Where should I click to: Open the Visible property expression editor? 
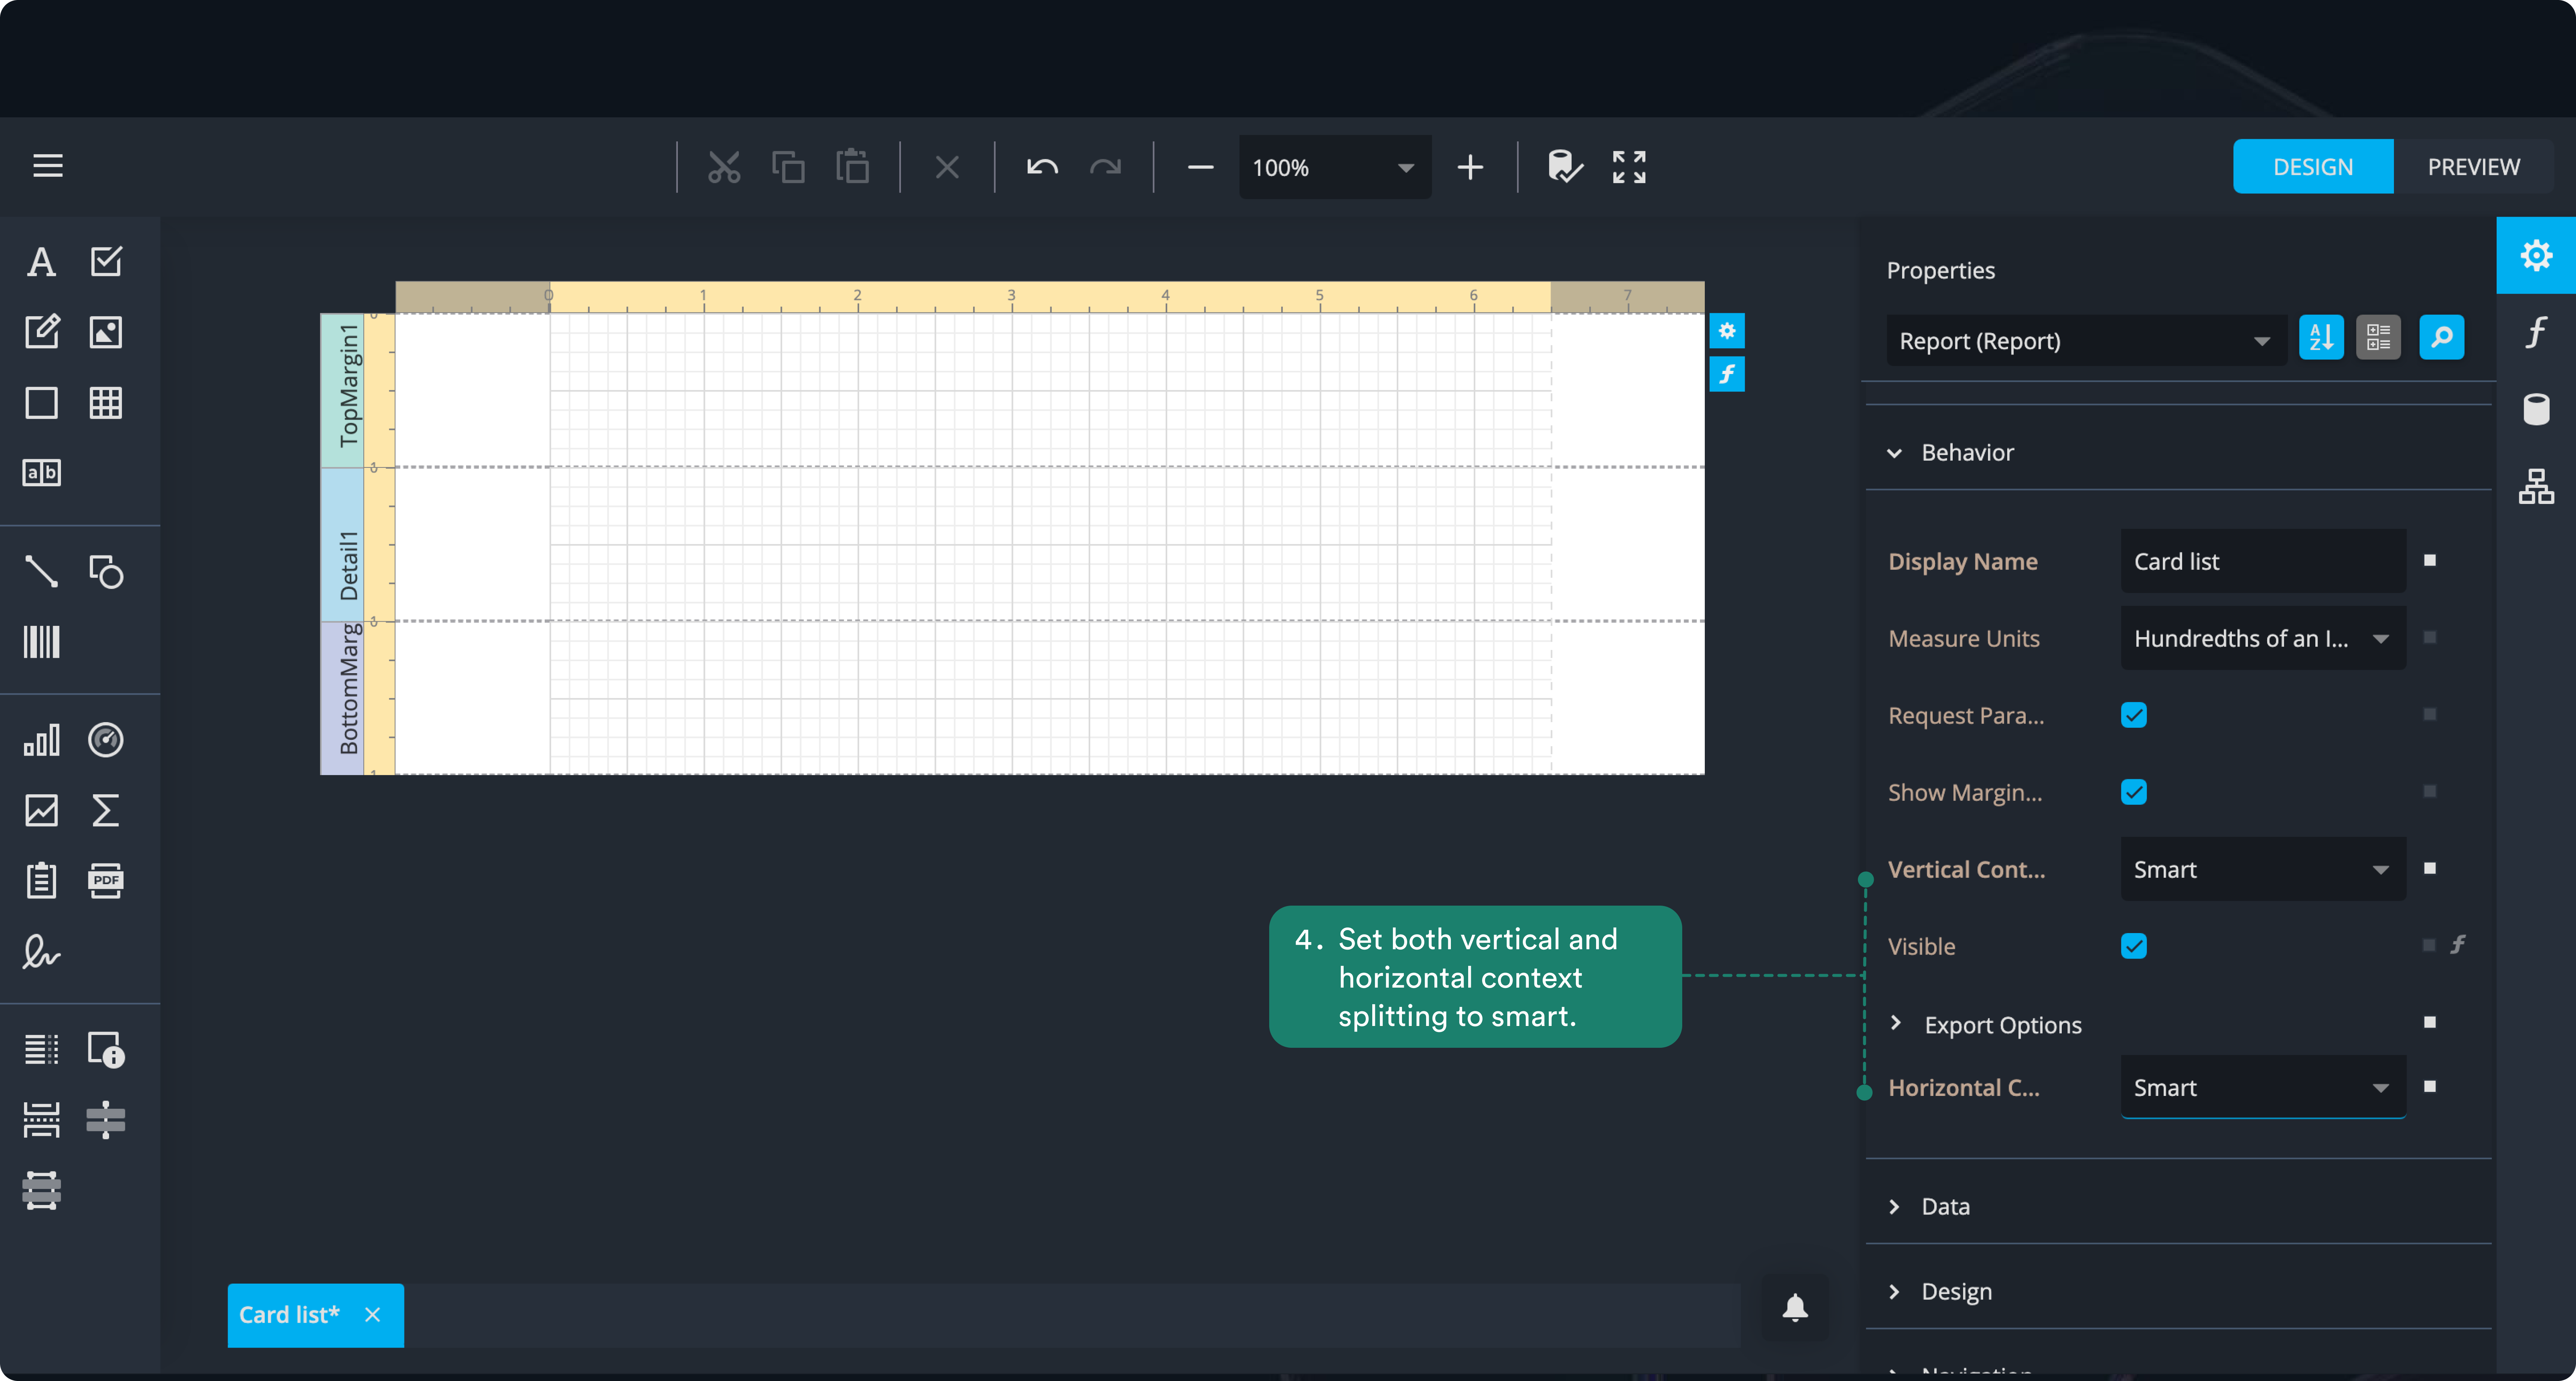click(2458, 945)
